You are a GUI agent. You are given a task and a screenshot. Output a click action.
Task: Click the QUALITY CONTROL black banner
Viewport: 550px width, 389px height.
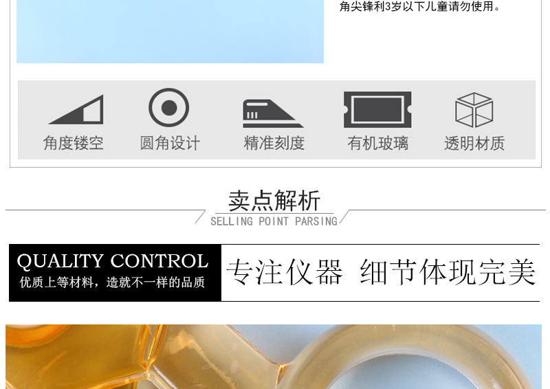pos(115,273)
